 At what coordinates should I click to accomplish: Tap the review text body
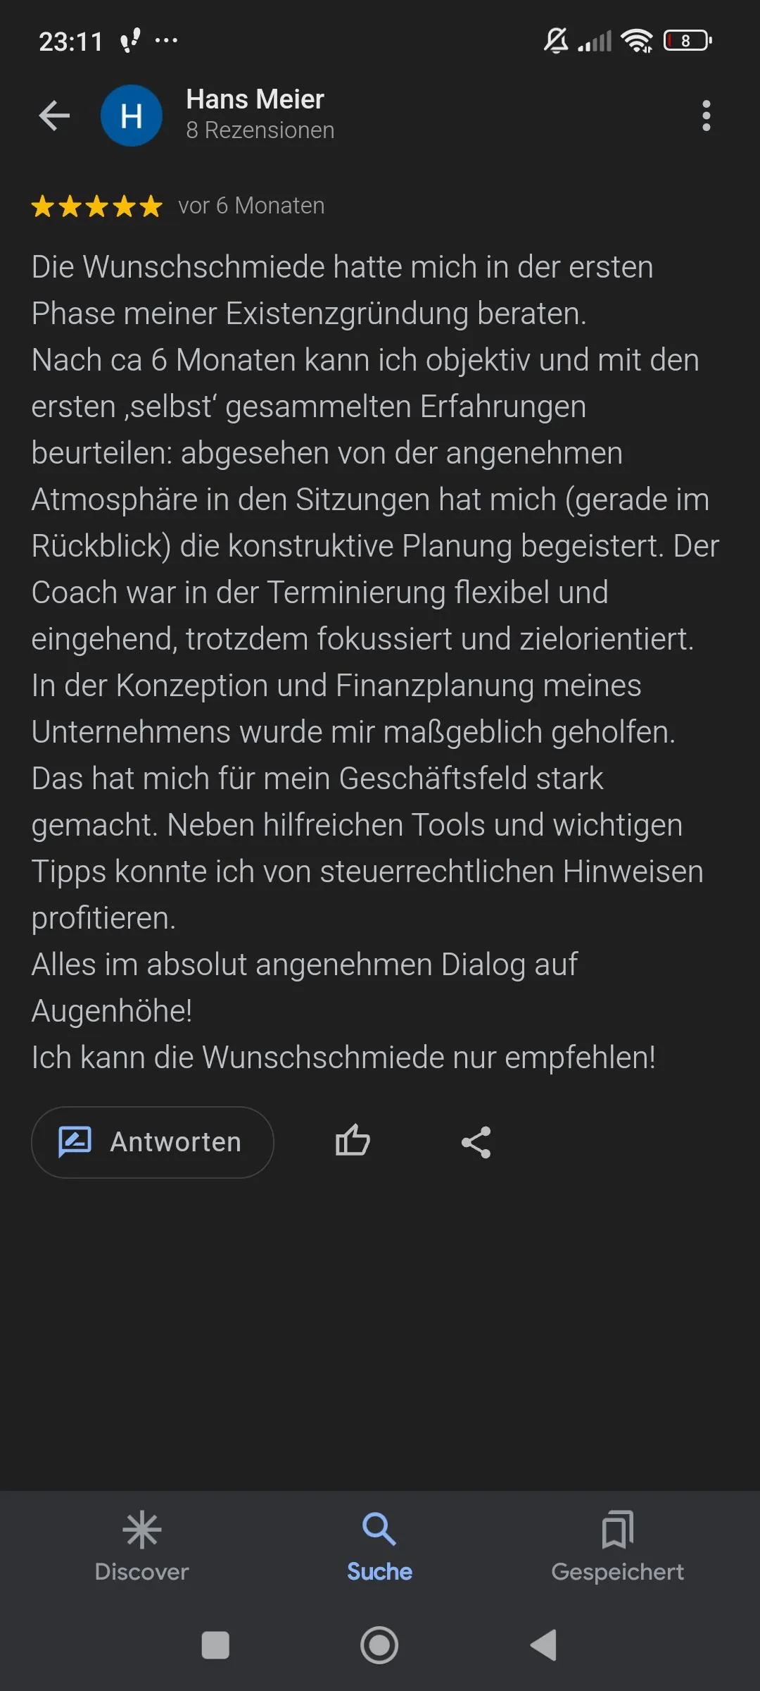tap(376, 662)
